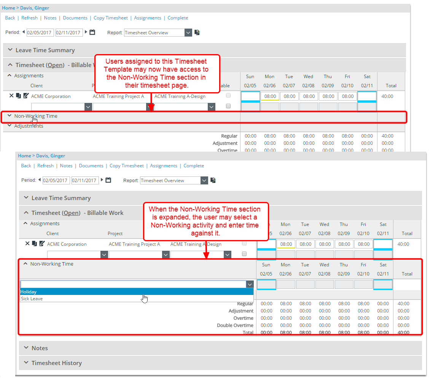Click Sat 02/11 Non-Working Time cell
The height and width of the screenshot is (378, 441).
(x=383, y=285)
